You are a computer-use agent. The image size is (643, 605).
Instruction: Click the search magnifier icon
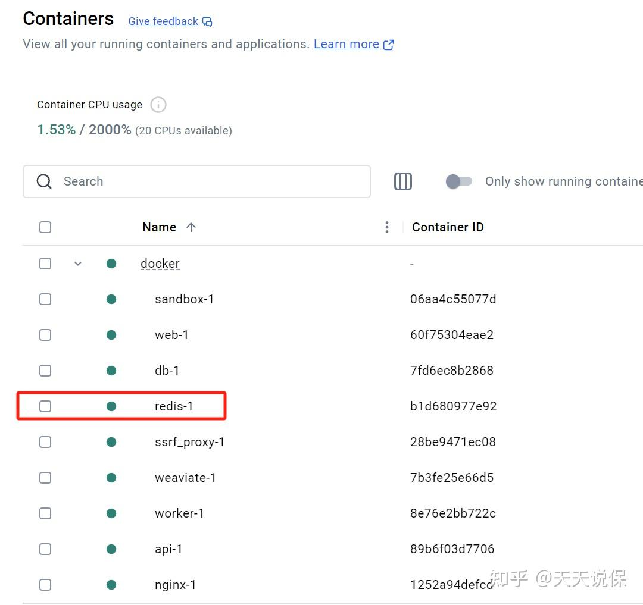pos(43,181)
